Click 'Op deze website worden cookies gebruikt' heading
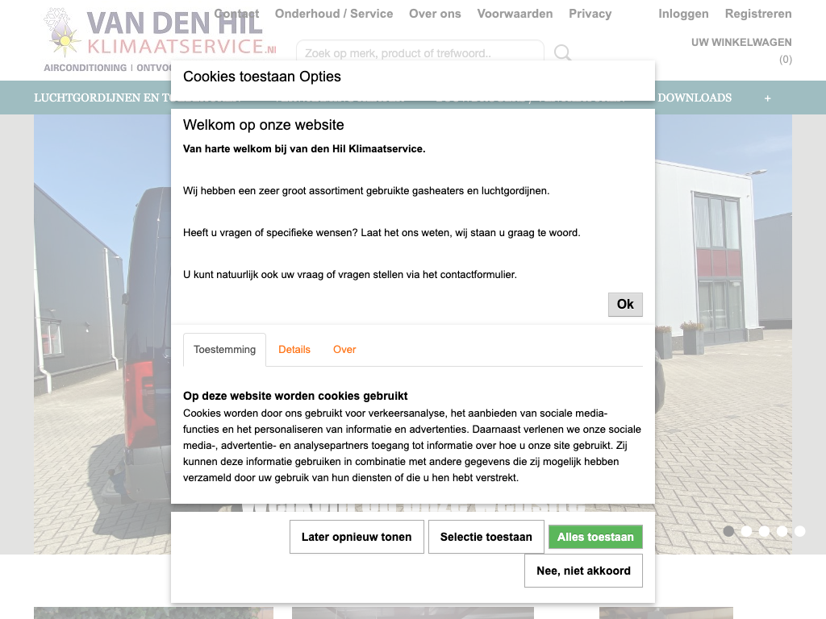 click(x=295, y=396)
